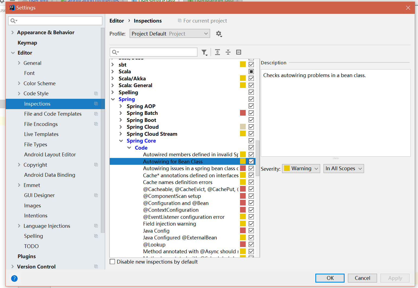Open the help question mark icon
The width and height of the screenshot is (418, 288).
(14, 278)
